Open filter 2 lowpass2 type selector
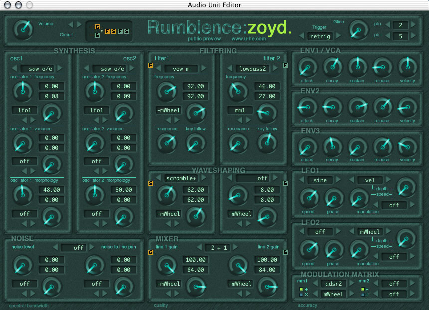429x310 pixels. click(x=253, y=69)
